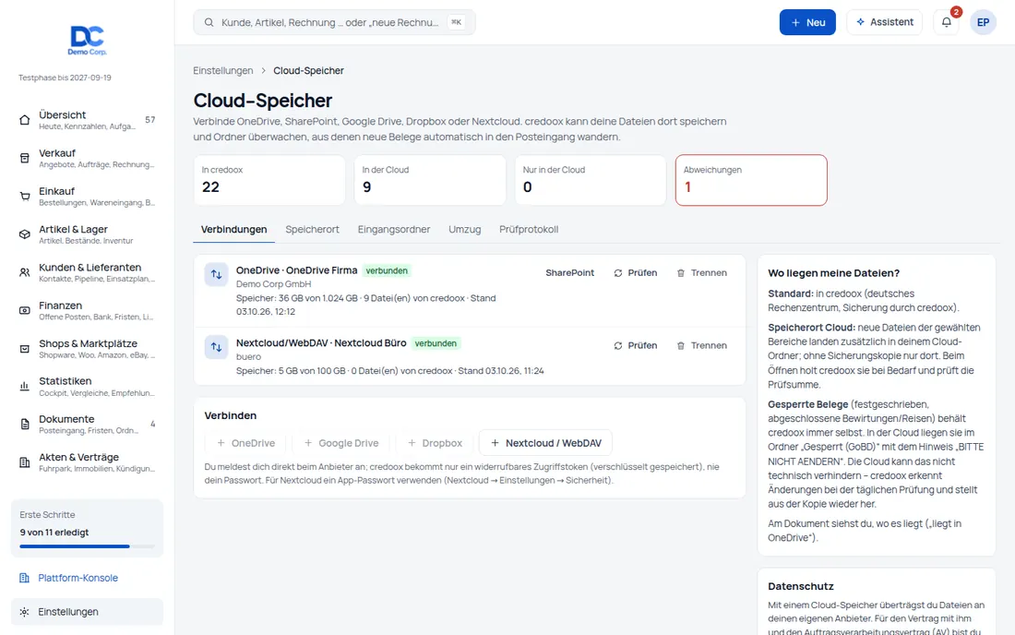Click Akten & Verträge building icon
This screenshot has height=635, width=1015.
pos(25,462)
